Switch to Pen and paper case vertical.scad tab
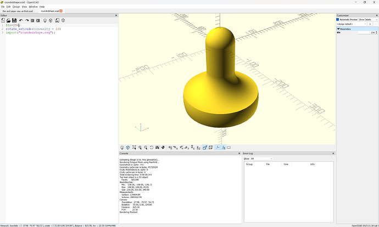 (17, 11)
